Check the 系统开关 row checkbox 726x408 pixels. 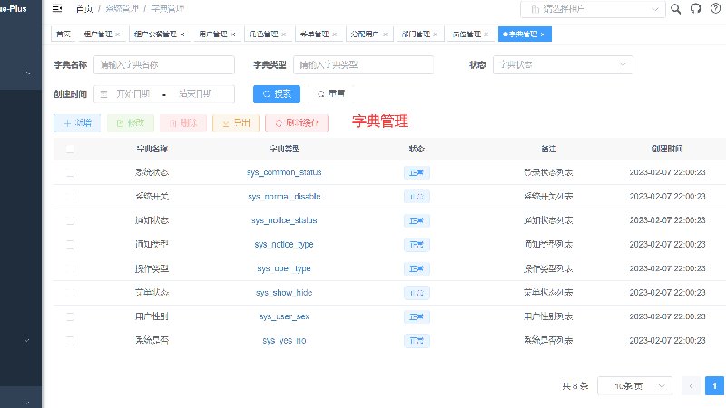point(70,197)
